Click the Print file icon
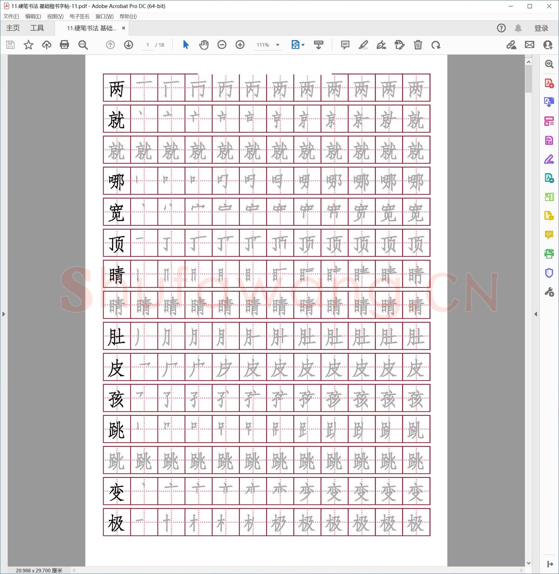The height and width of the screenshot is (574, 559). (x=64, y=45)
